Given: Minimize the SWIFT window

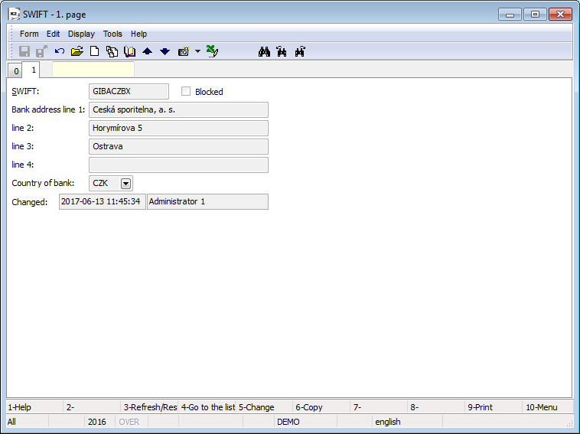Looking at the screenshot, I should [x=510, y=15].
